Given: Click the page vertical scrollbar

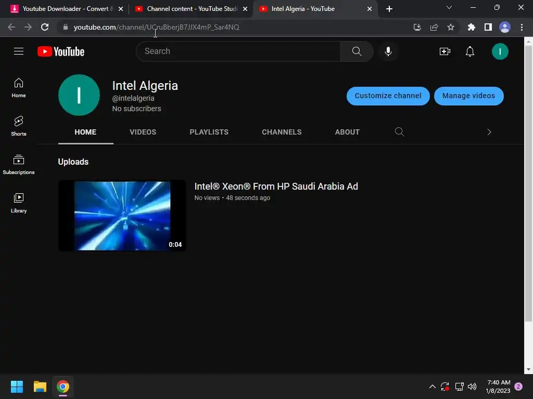Looking at the screenshot, I should tap(528, 183).
